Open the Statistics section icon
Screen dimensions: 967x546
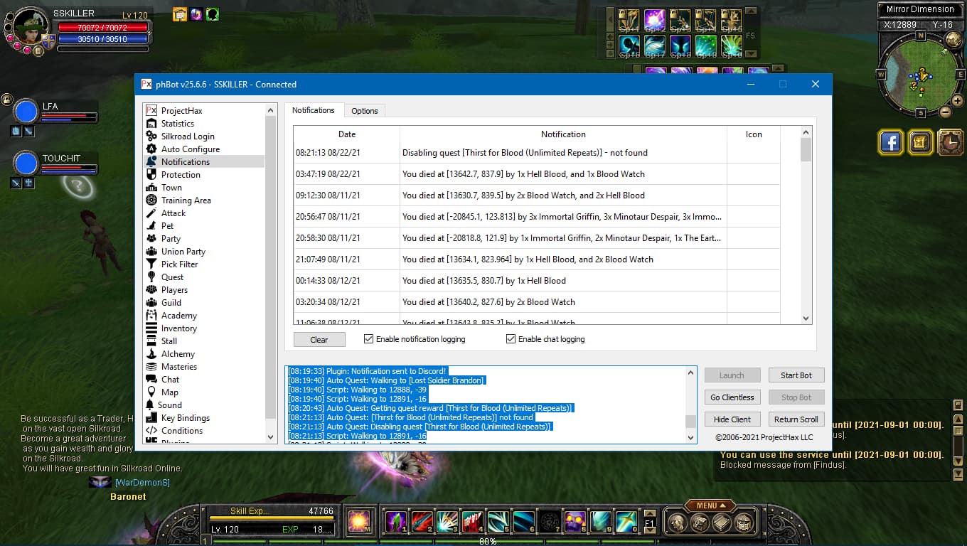coord(151,124)
